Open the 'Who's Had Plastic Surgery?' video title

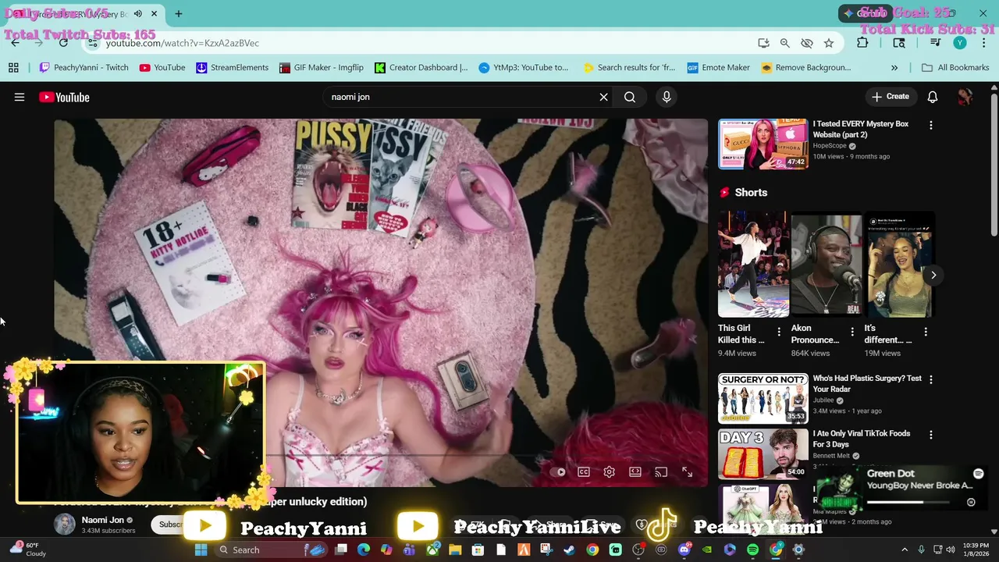click(867, 383)
